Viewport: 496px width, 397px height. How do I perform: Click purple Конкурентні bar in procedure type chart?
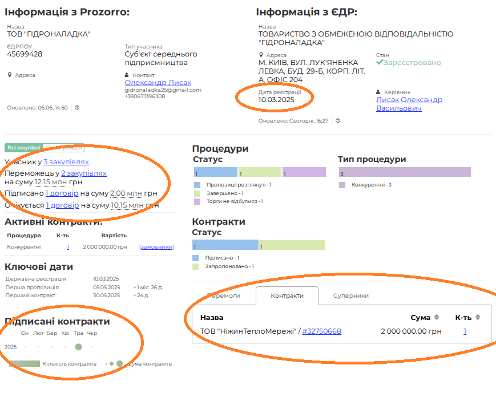click(404, 172)
